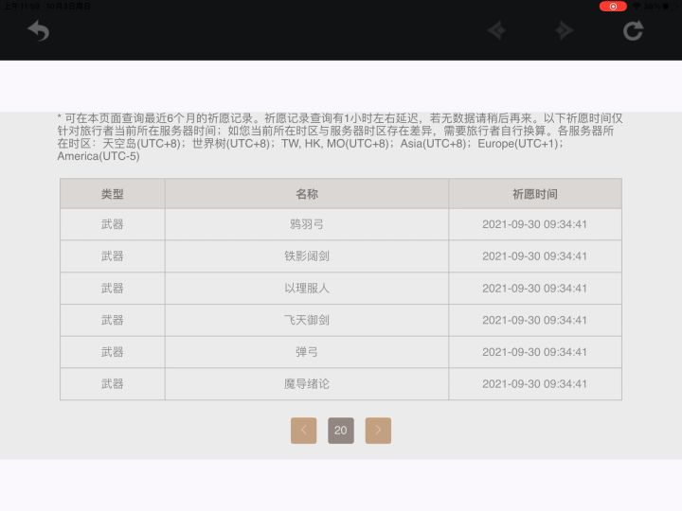Select the timestamp in the 铁影阔剑 row
The height and width of the screenshot is (511, 682).
534,255
